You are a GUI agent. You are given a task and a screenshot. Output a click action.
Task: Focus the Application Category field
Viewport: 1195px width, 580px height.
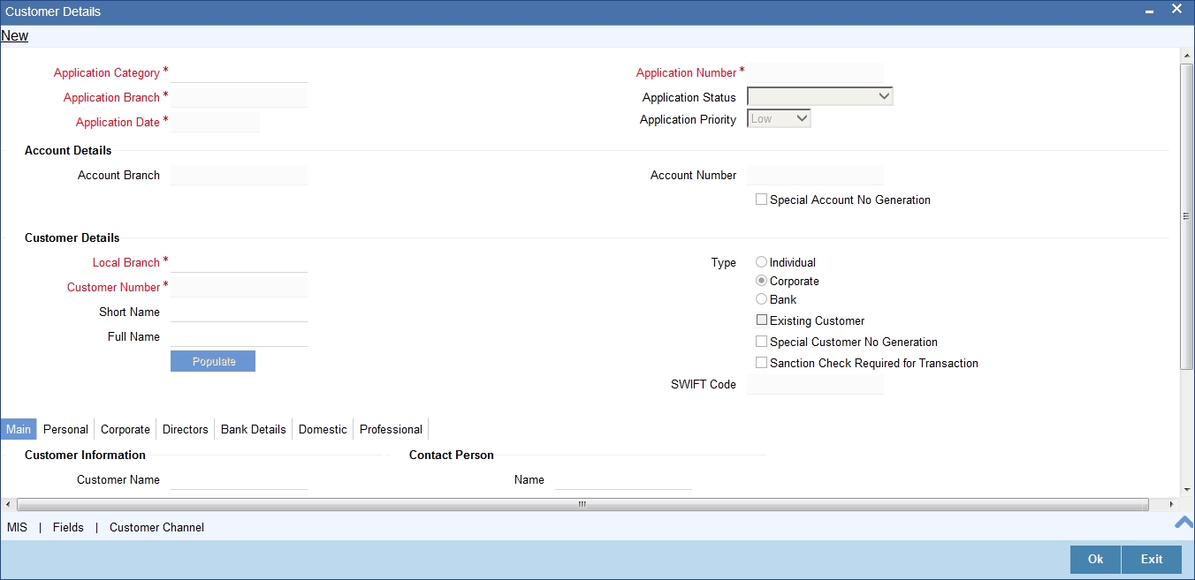239,72
